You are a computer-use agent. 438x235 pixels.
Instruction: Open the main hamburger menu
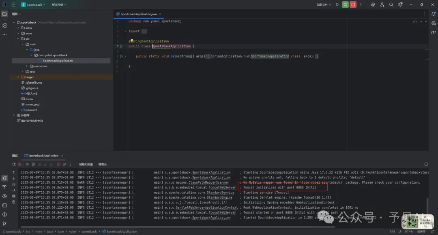pos(13,4)
